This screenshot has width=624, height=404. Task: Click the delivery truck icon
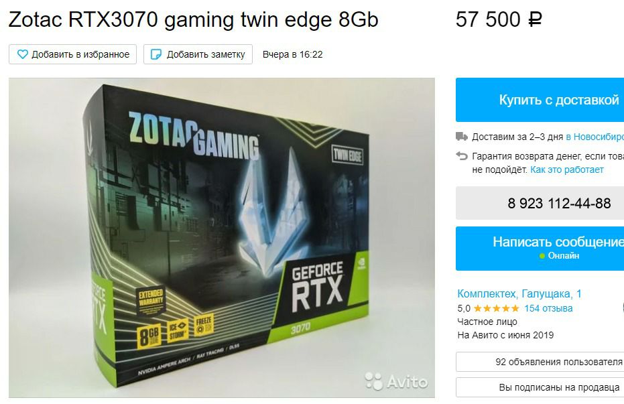(462, 137)
